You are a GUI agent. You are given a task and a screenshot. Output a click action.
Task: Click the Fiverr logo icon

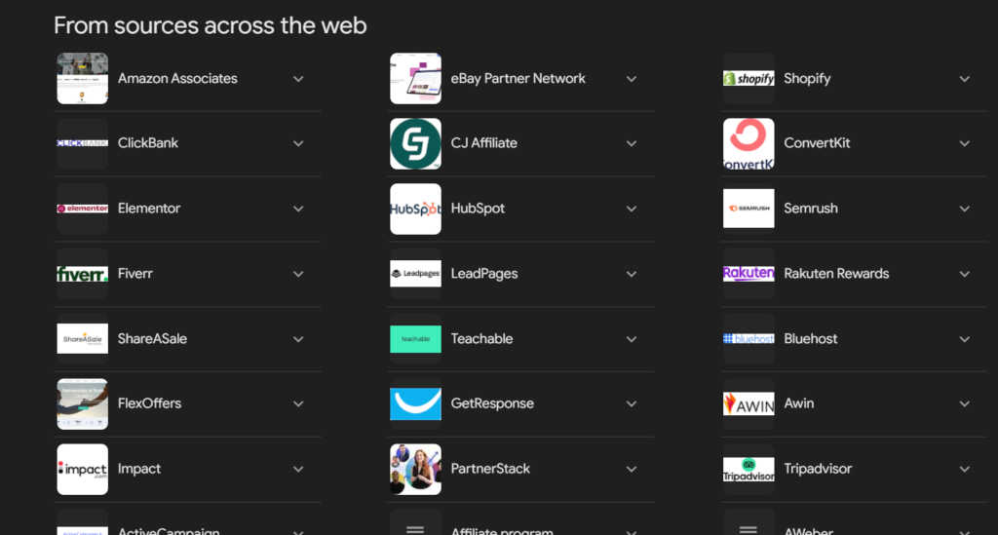click(x=82, y=274)
